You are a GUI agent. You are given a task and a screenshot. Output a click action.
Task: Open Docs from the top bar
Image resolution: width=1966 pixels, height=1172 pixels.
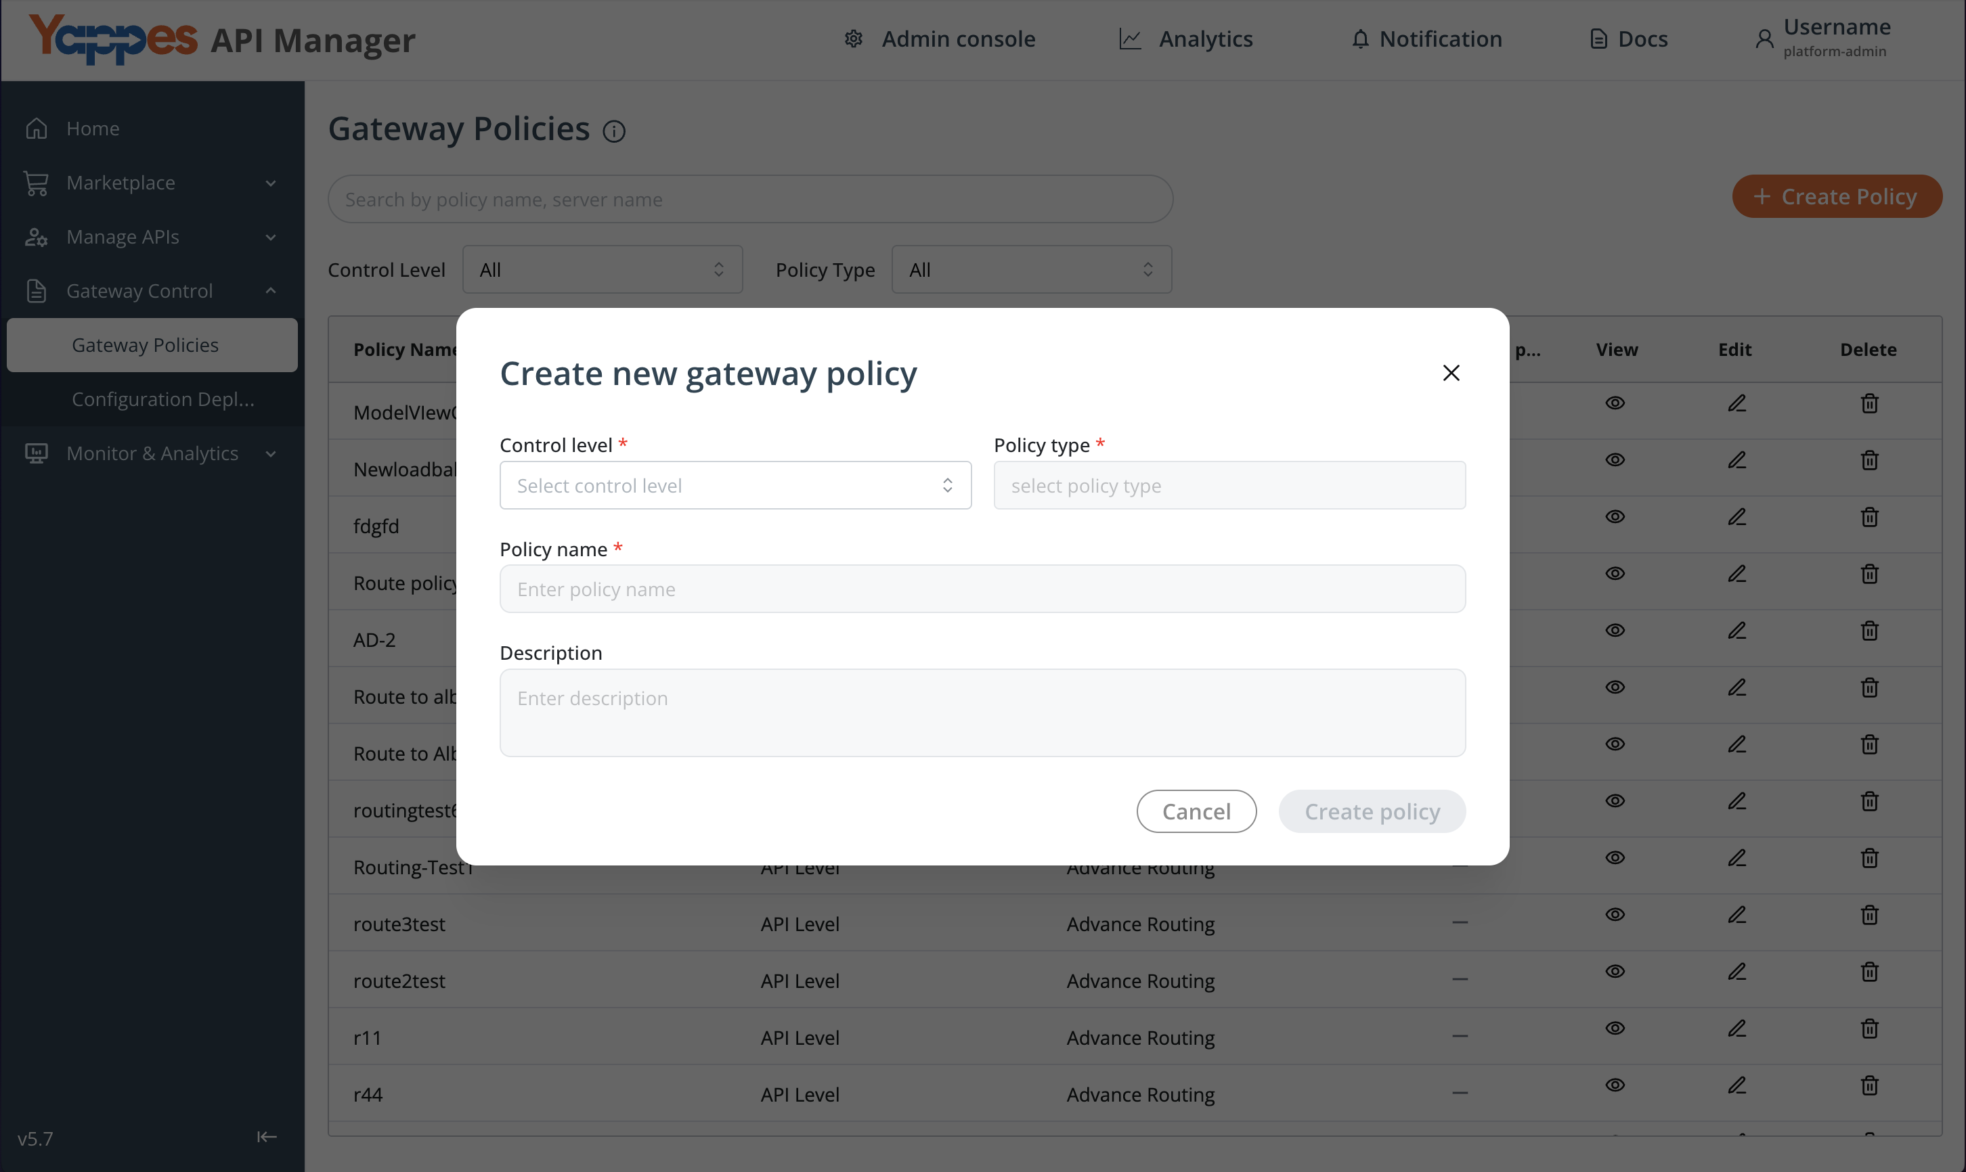1628,39
